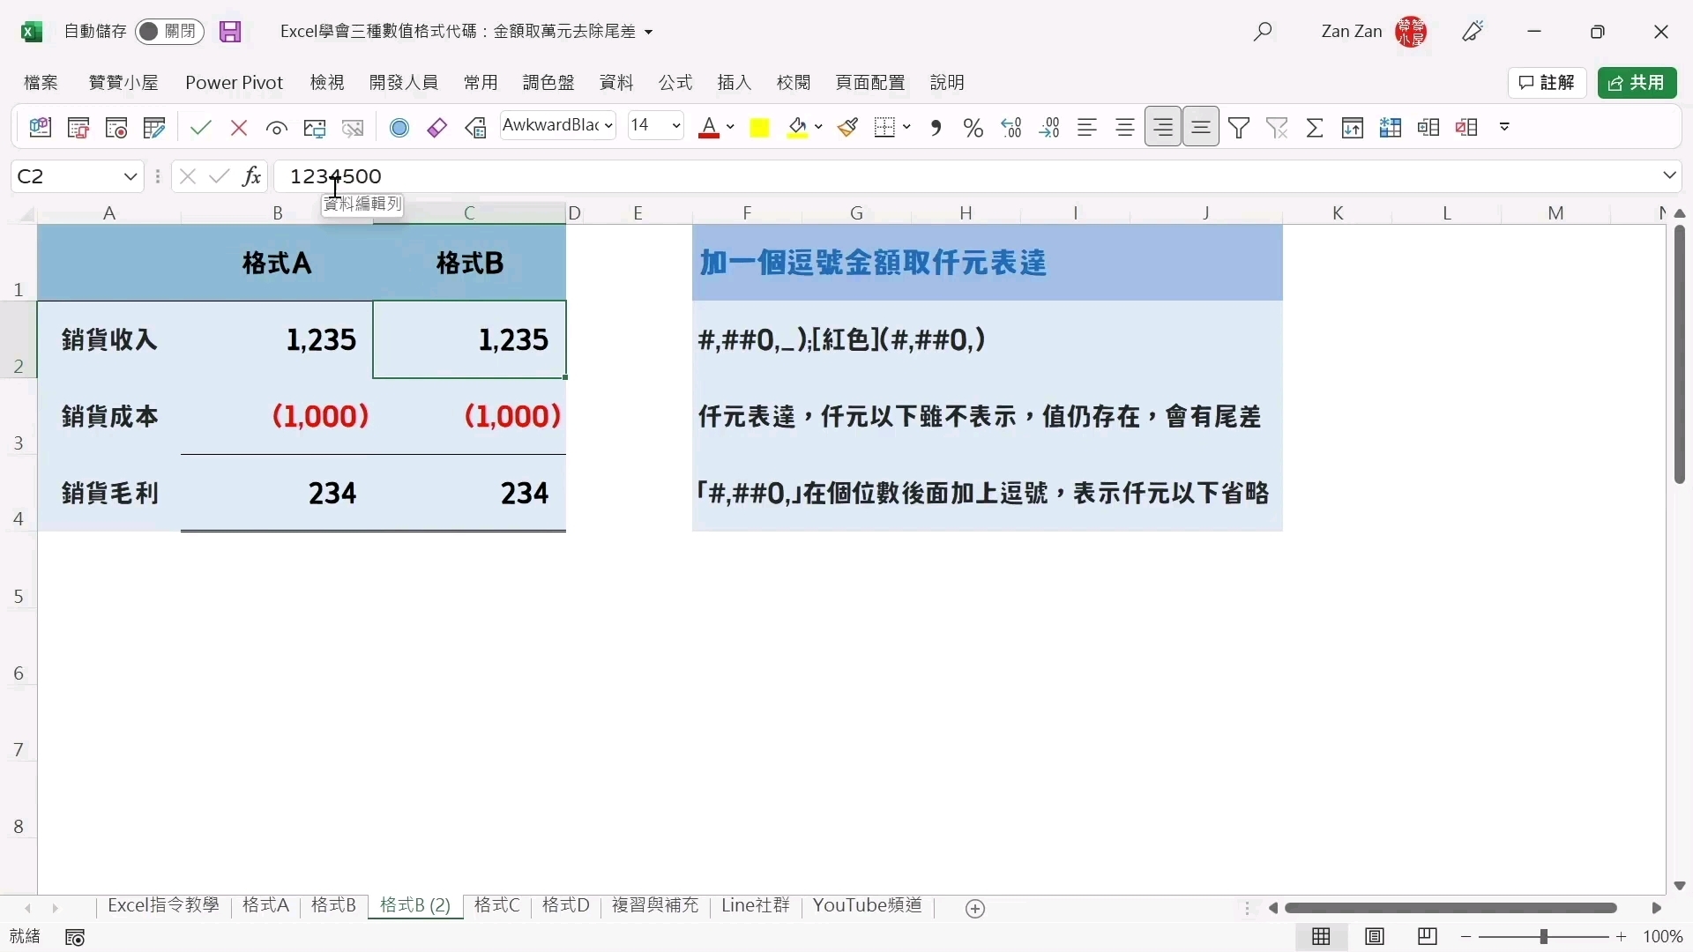Screen dimensions: 1693x952
Task: Open the Power Pivot ribbon tab
Action: point(234,82)
